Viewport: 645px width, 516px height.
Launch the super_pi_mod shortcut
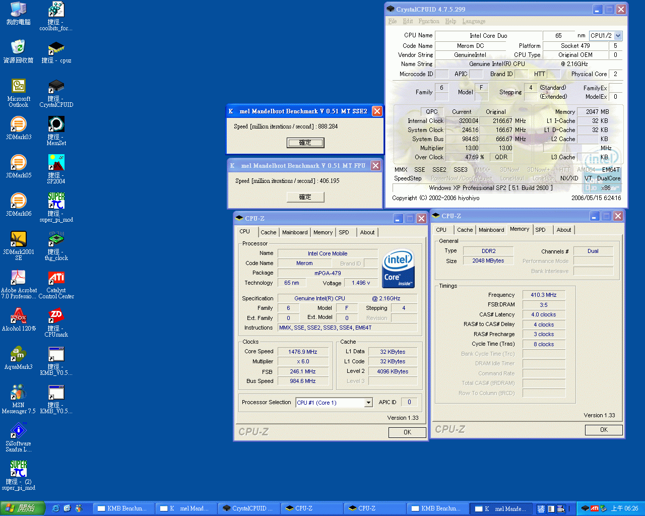[56, 202]
